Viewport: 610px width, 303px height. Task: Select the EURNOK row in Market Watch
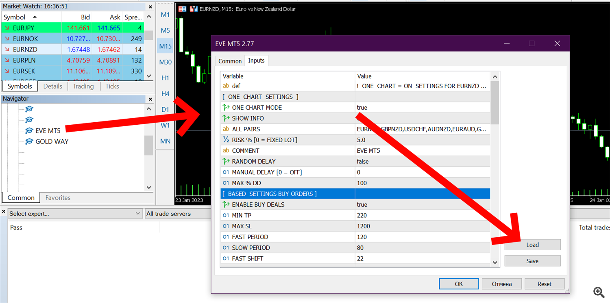pos(73,39)
